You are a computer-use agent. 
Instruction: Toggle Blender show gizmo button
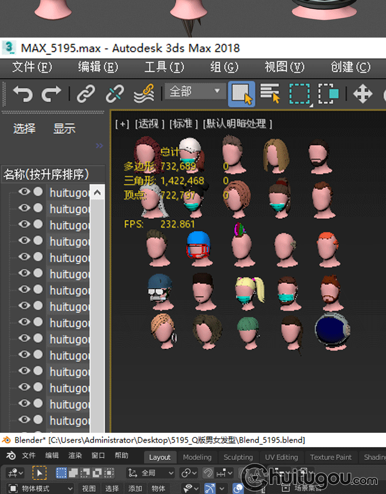[210, 488]
